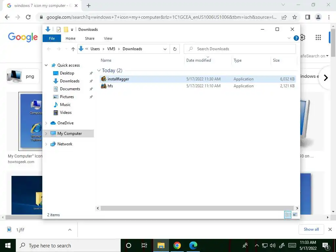The image size is (336, 252).
Task: Open Customize Quick Access Toolbar dropdown arrow
Action: [72, 30]
